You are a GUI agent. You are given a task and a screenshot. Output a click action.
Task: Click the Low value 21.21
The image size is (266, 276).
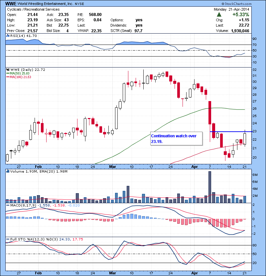(x=33, y=25)
